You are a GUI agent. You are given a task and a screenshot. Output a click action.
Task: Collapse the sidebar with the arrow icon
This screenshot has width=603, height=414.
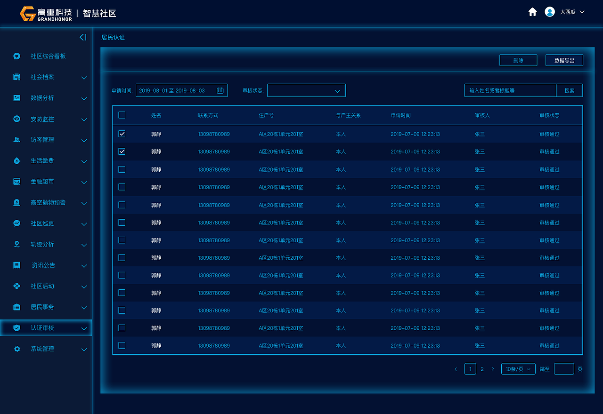[83, 37]
